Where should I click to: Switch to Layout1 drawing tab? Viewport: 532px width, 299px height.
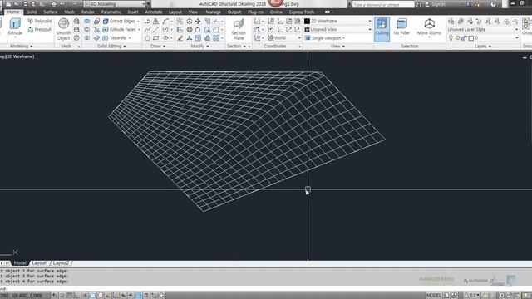pyautogui.click(x=40, y=263)
